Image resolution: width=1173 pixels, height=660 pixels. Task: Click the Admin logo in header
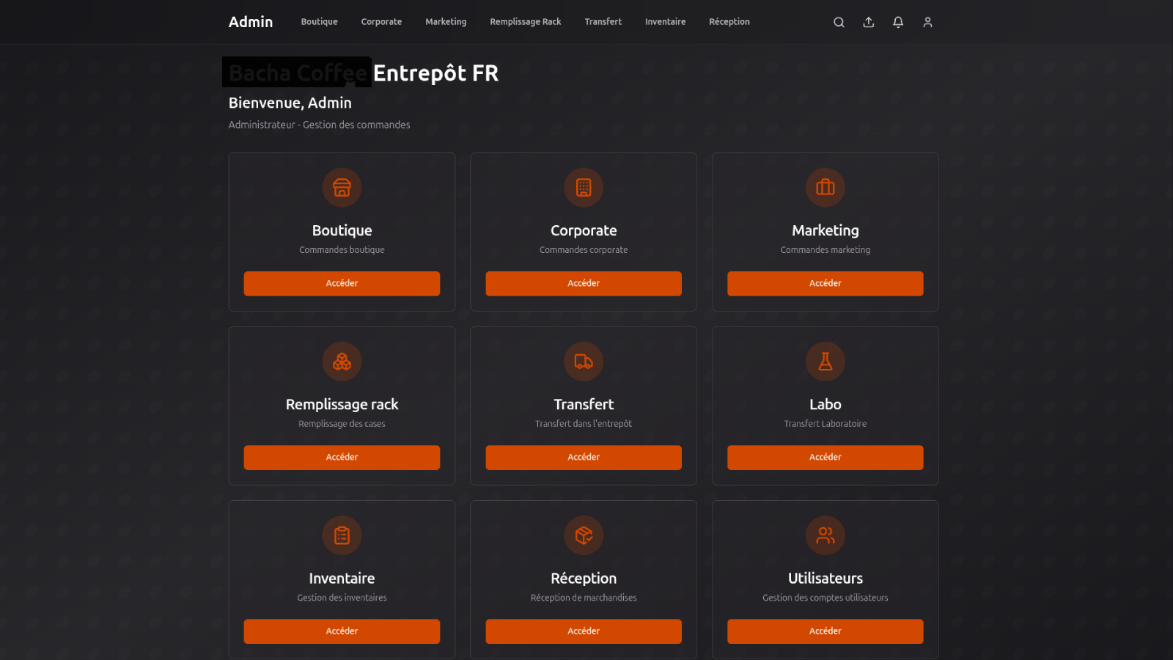pos(251,22)
